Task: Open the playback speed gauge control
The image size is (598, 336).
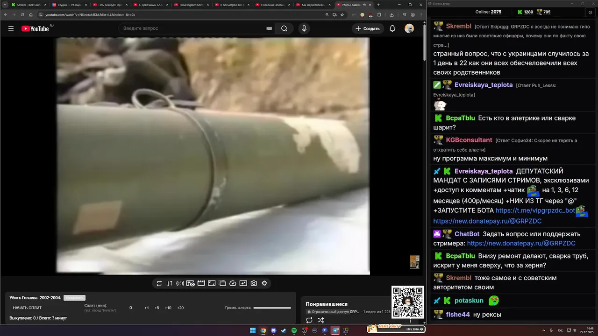Action: [233, 283]
